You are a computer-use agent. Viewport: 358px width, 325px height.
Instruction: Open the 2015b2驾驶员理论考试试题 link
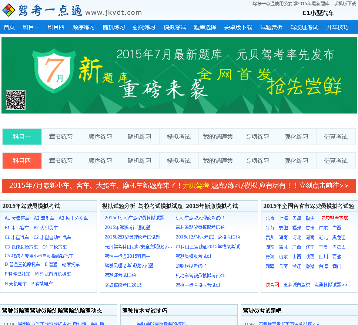(133, 237)
